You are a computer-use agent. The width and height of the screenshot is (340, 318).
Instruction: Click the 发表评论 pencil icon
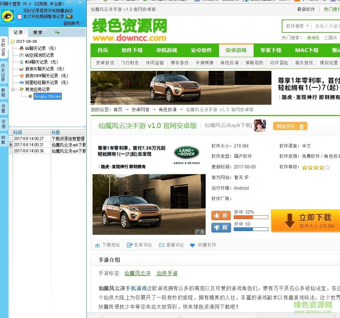tap(129, 245)
